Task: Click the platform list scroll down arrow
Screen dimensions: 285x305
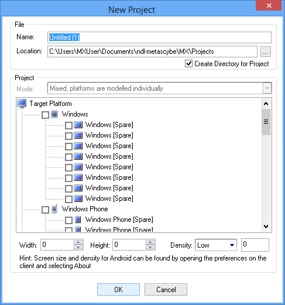Action: click(x=266, y=227)
